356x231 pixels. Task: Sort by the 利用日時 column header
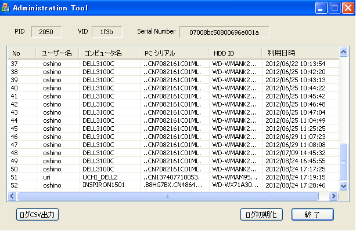pos(300,53)
